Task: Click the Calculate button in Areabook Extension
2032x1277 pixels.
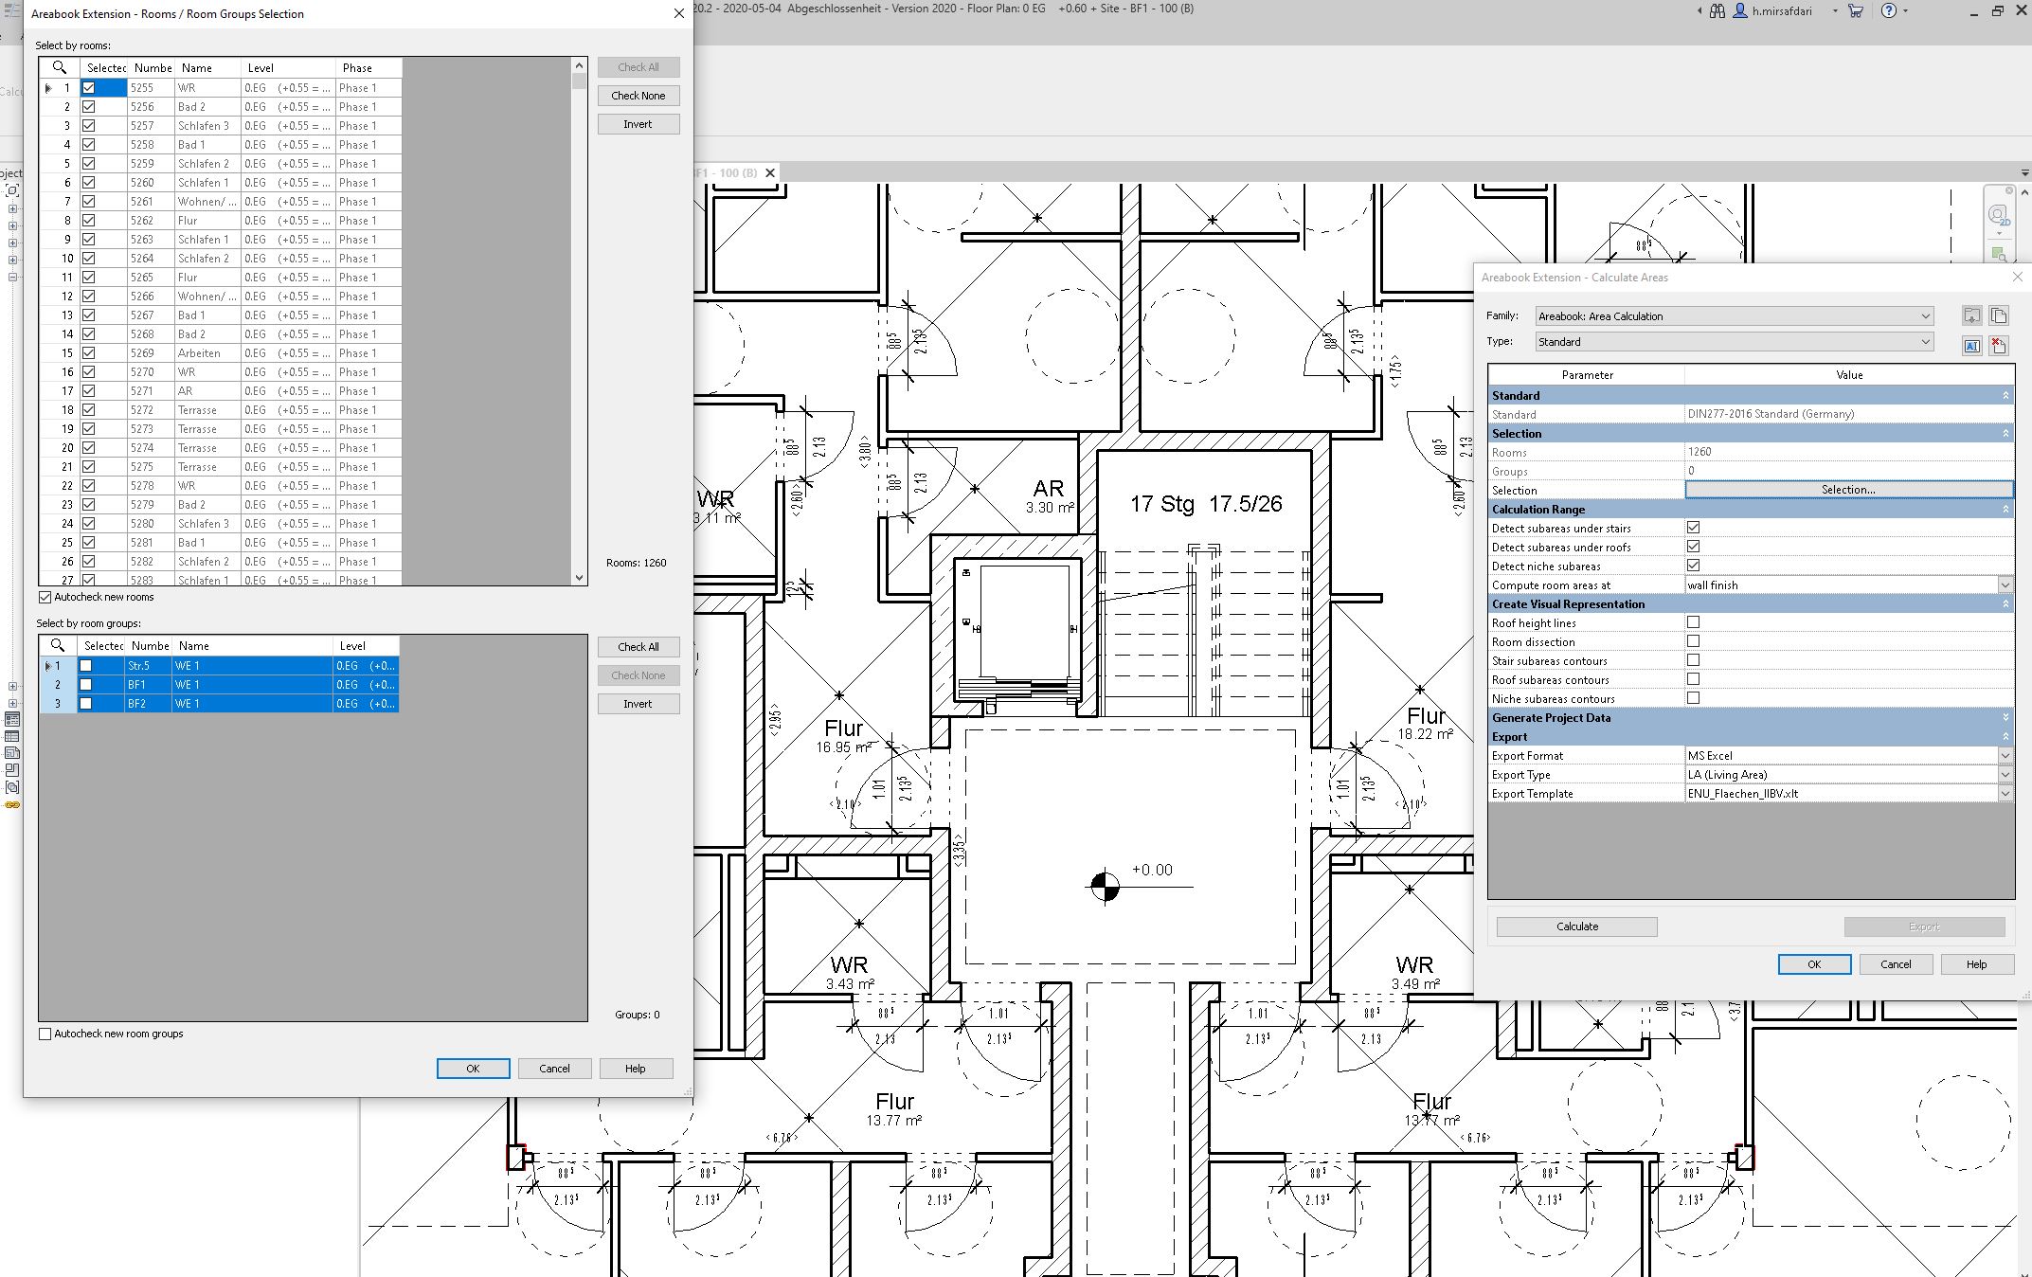Action: [1580, 926]
